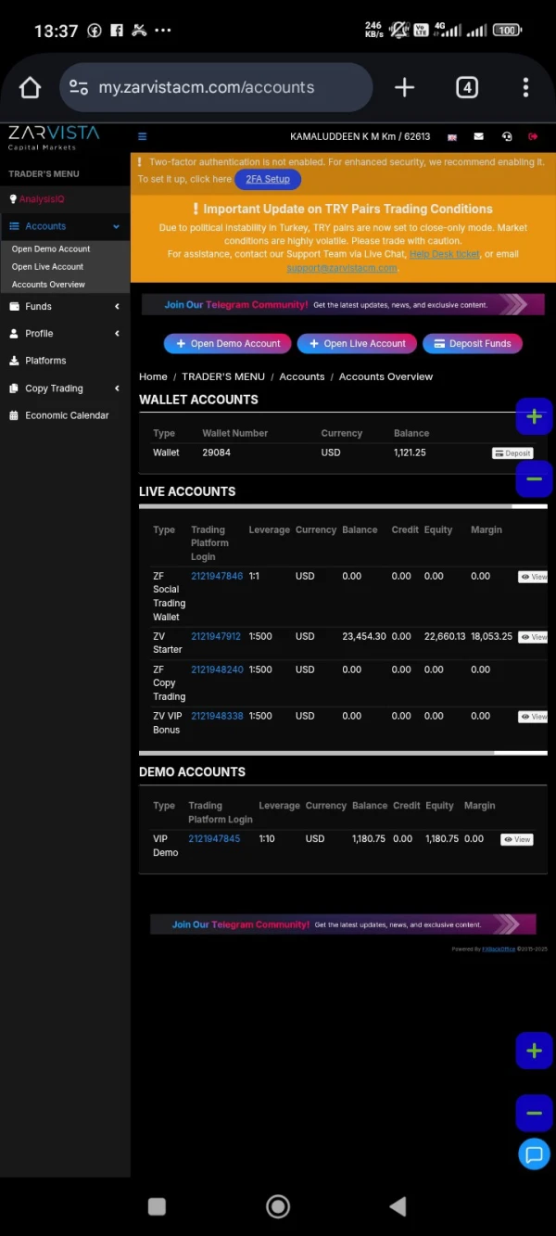556x1236 pixels.
Task: Open the blue live chat bubble
Action: (x=534, y=1154)
